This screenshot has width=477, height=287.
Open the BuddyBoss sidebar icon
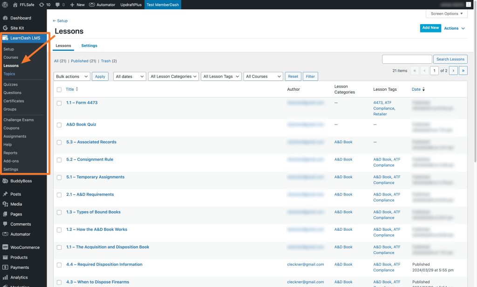point(5,180)
